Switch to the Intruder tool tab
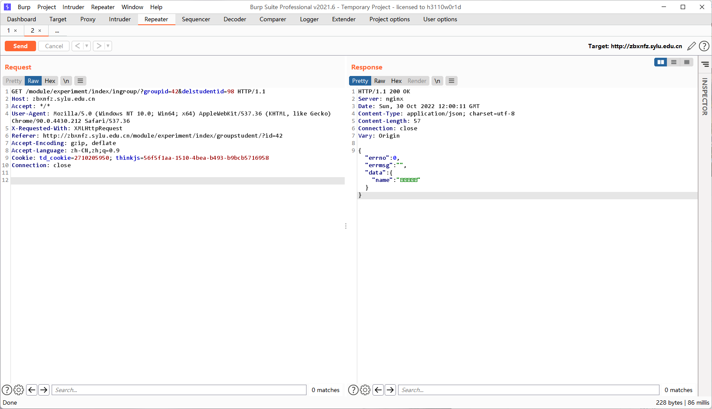Screen dimensions: 712x409 120,19
